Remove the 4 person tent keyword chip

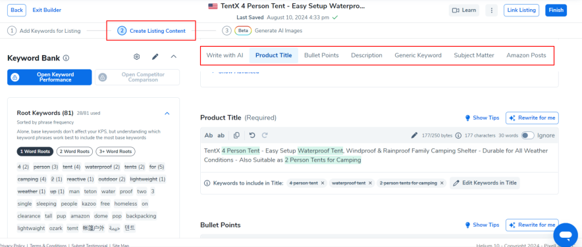point(323,183)
